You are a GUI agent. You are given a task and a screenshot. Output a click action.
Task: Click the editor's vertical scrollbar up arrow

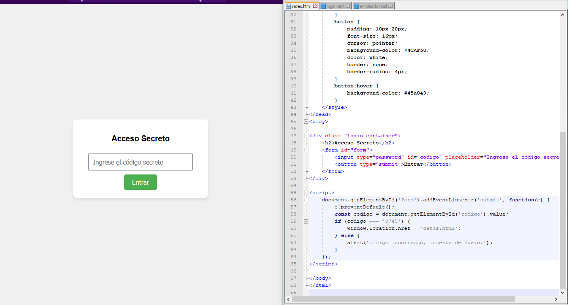click(x=562, y=15)
